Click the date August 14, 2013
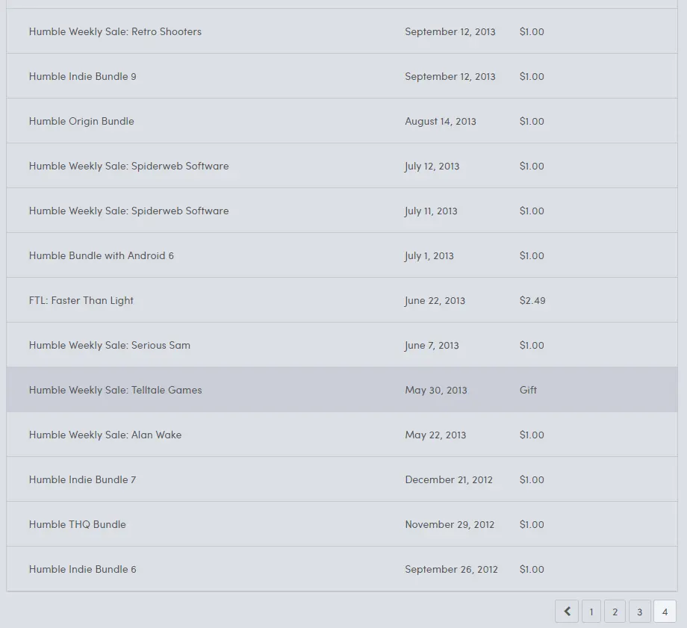Image resolution: width=687 pixels, height=628 pixels. click(441, 122)
